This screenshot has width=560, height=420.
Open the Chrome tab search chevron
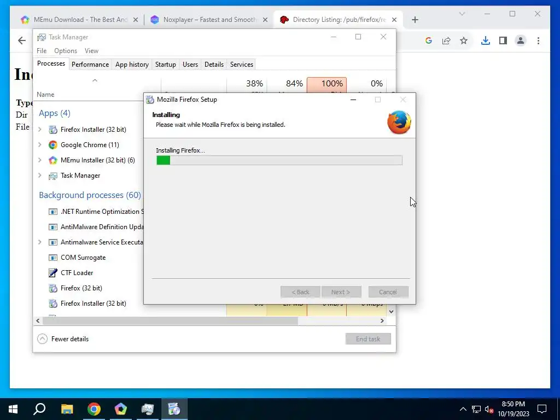coord(462,14)
